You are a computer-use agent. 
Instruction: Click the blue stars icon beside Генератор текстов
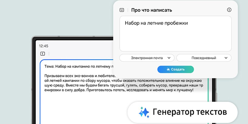pyautogui.click(x=144, y=112)
